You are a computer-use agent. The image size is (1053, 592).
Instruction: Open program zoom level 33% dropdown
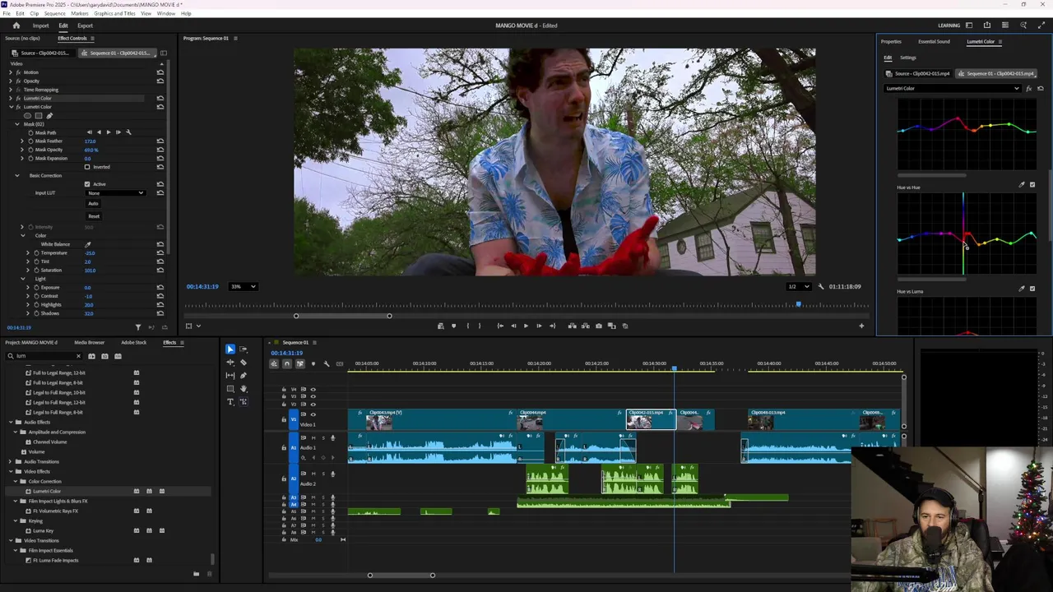pos(244,286)
